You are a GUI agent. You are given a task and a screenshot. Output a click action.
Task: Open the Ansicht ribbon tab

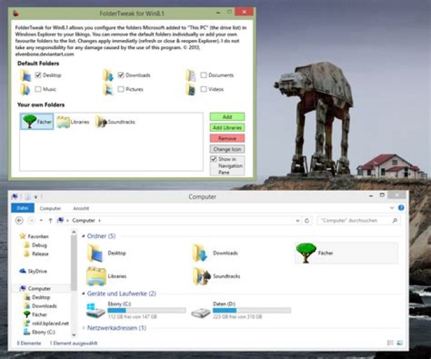(81, 208)
